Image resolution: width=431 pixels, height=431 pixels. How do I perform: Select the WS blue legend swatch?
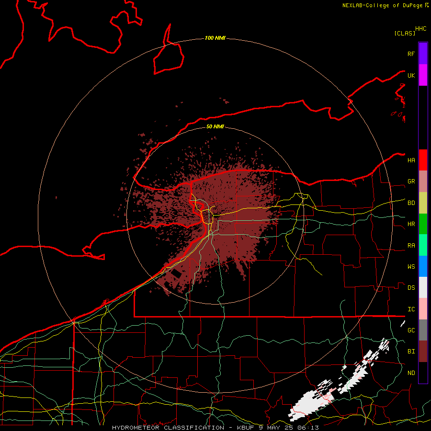coord(423,266)
